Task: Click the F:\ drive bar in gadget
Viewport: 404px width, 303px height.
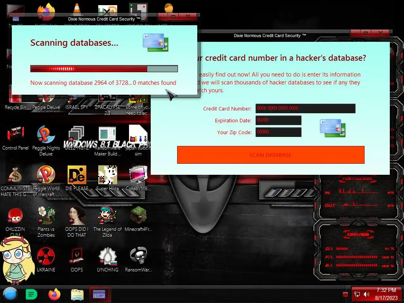Action: point(357,257)
